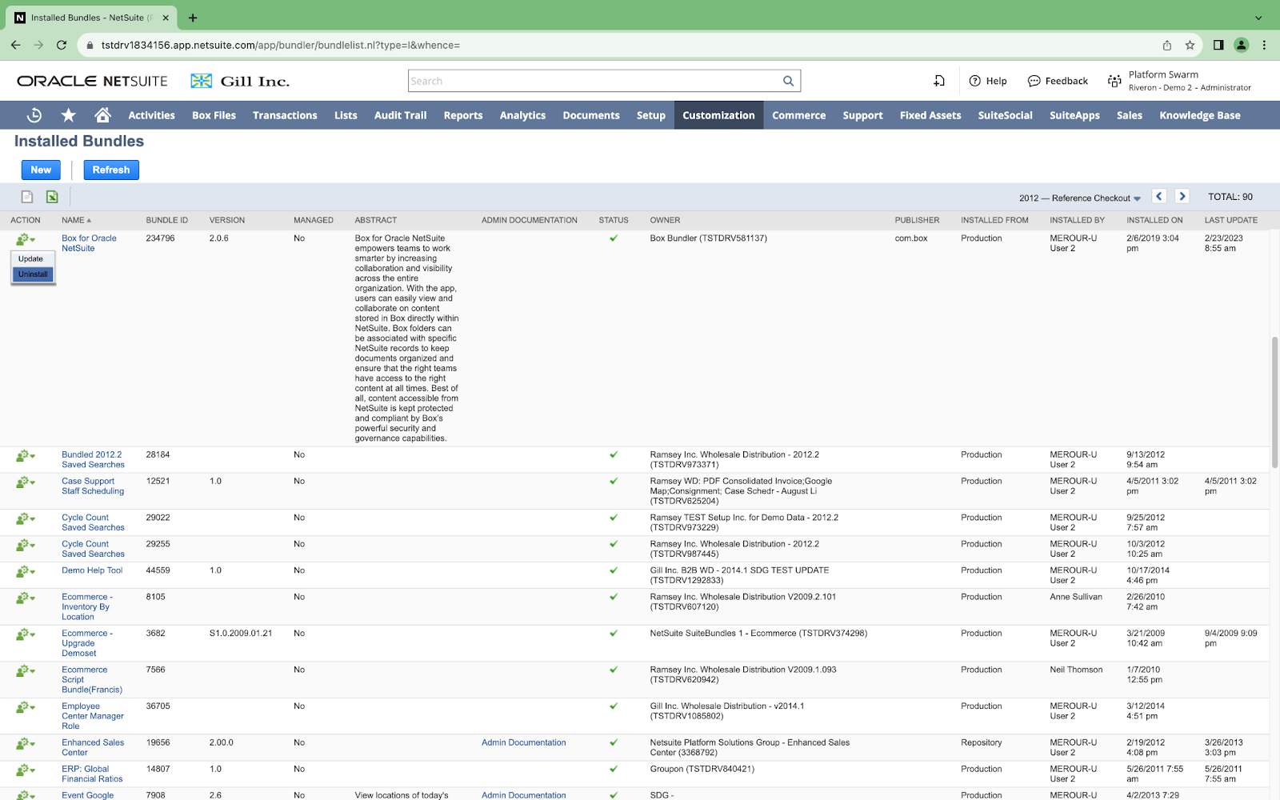
Task: Bookmark this page with the star icon
Action: pyautogui.click(x=1190, y=46)
